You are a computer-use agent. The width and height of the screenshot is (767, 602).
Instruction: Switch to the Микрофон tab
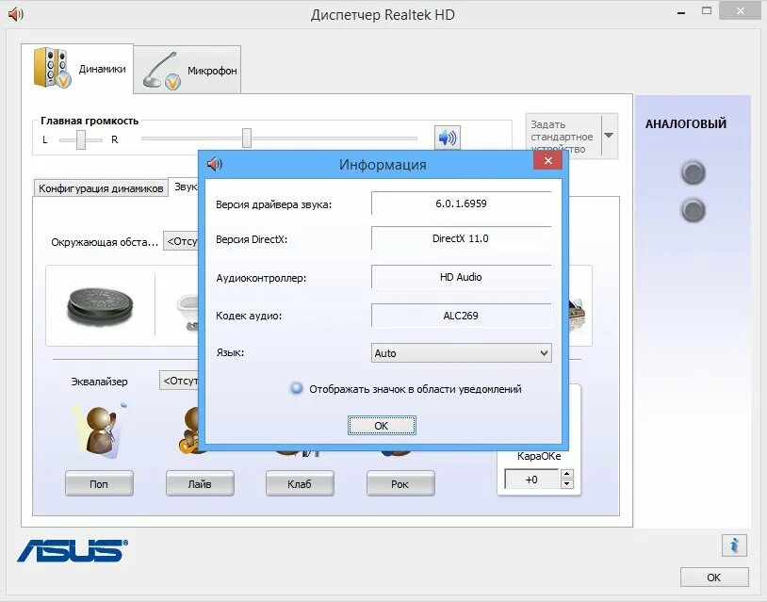(x=187, y=68)
